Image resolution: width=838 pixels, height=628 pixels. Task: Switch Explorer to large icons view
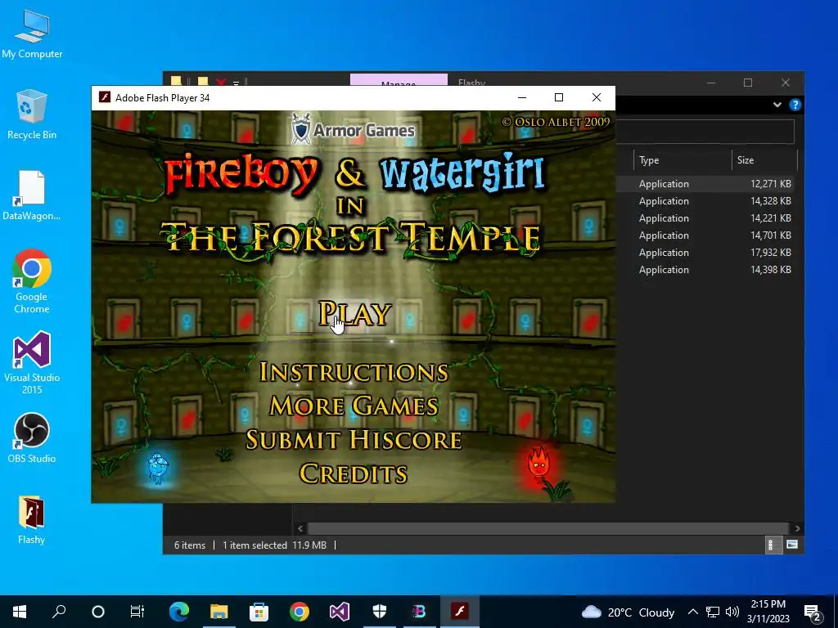coord(792,545)
